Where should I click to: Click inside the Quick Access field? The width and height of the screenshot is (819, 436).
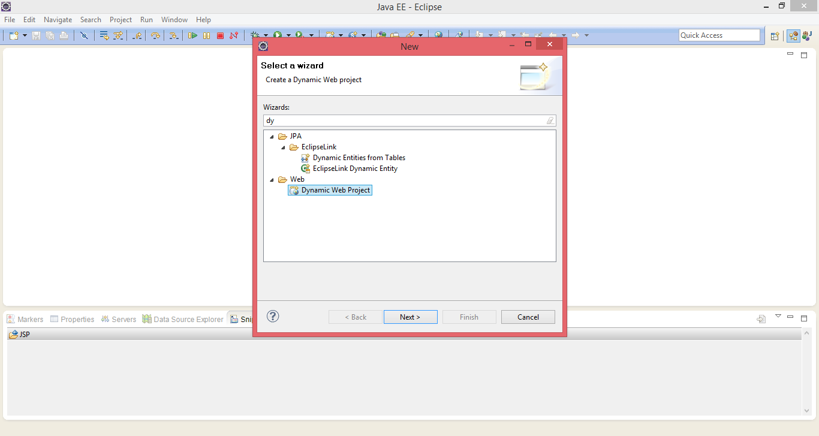pyautogui.click(x=719, y=35)
